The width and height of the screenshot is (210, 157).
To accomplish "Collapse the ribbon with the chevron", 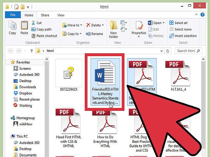I will click(196, 14).
